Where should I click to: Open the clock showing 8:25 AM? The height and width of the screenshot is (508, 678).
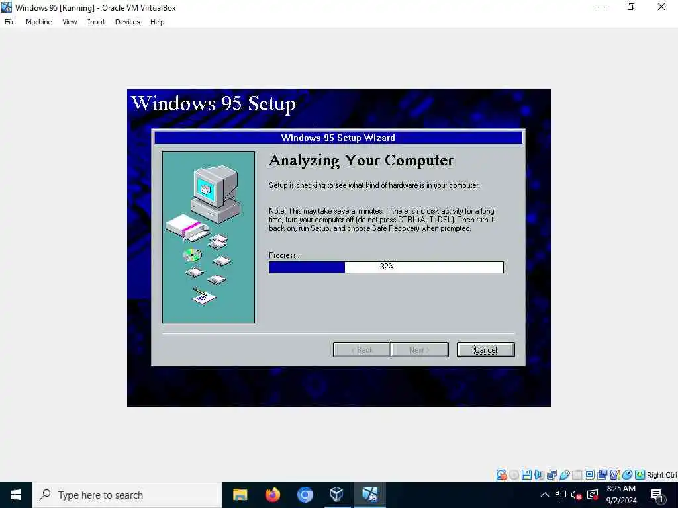(621, 495)
